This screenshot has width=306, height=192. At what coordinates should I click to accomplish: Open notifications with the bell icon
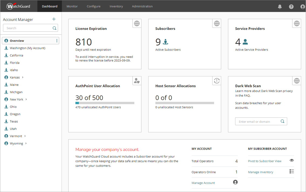click(x=280, y=6)
